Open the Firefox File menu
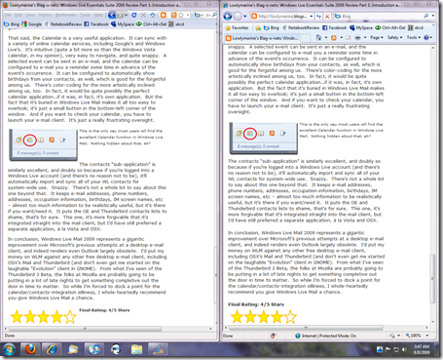The height and width of the screenshot is (360, 443). pyautogui.click(x=8, y=16)
